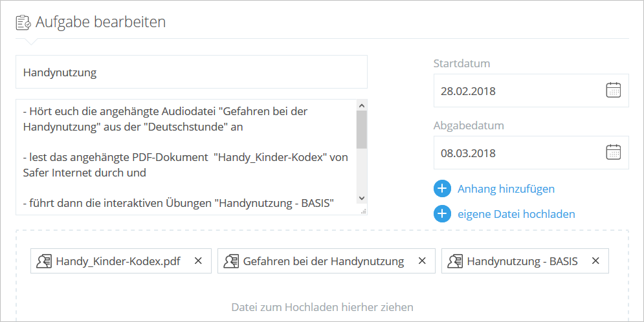Click the Handynutzung title input field
This screenshot has width=644, height=322.
tap(192, 72)
